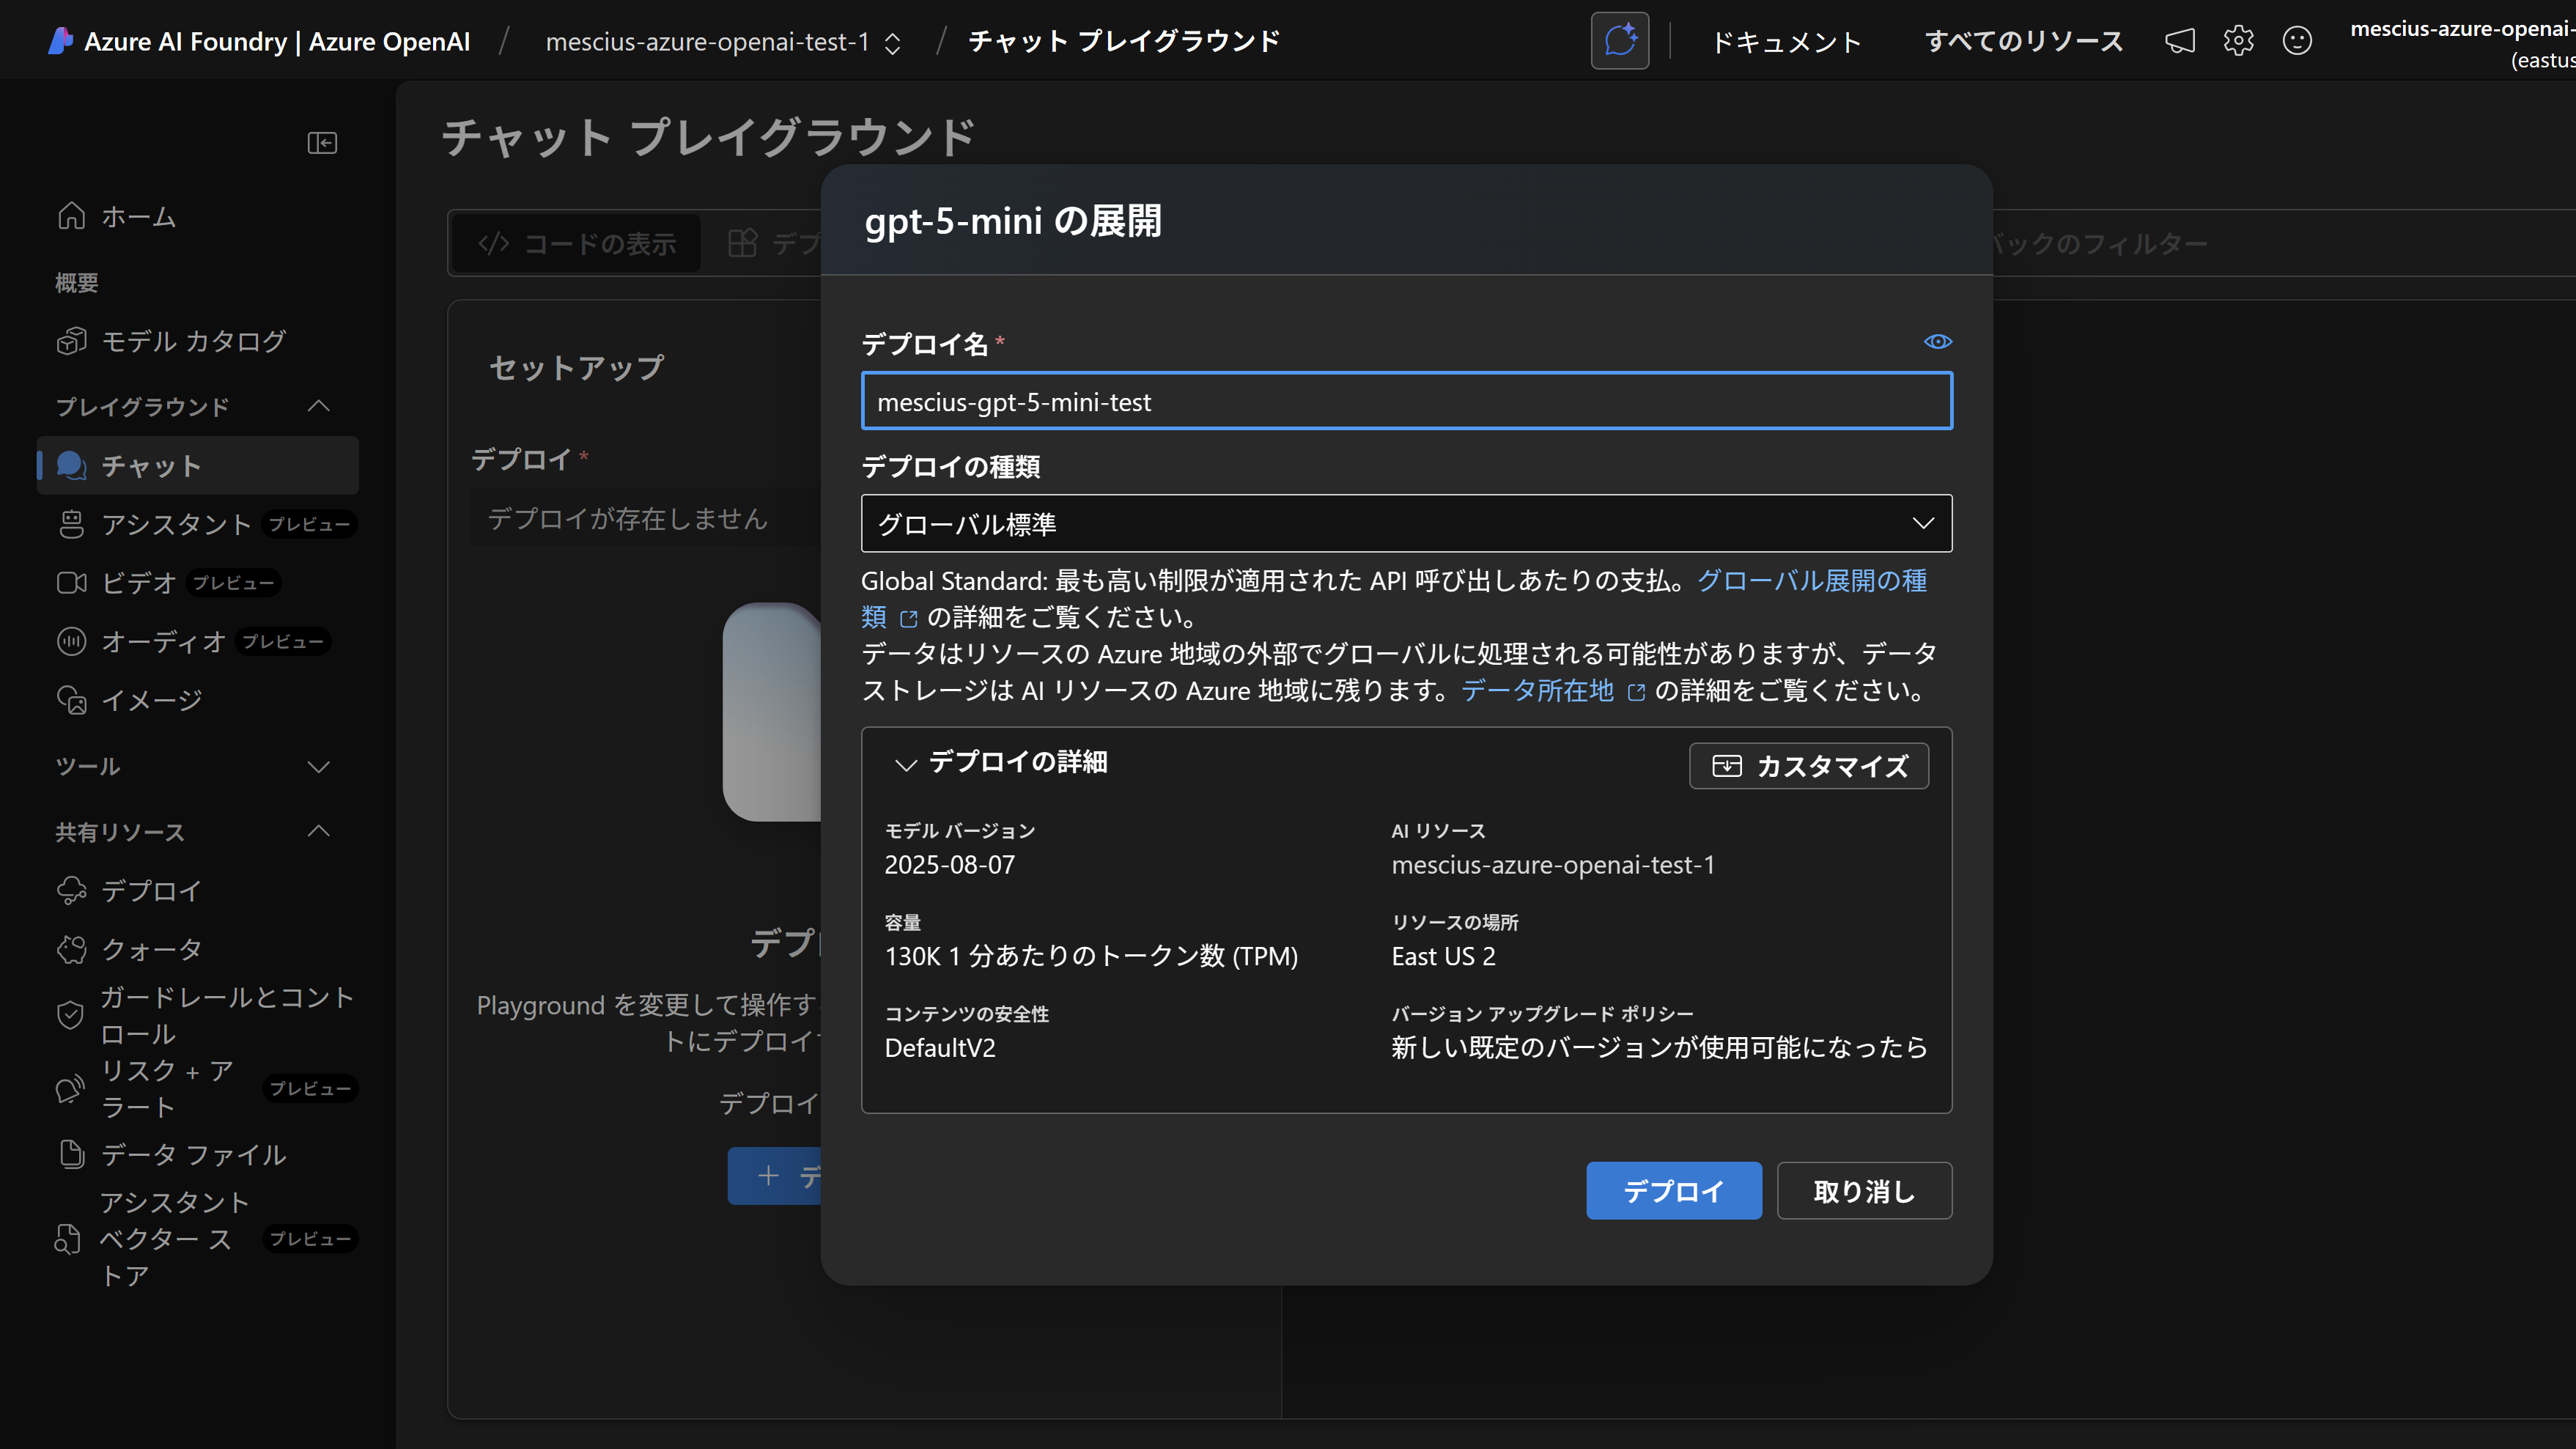Viewport: 2576px width, 1449px height.
Task: Open the デプロイの種類 dropdown グローバル標準
Action: coord(1406,523)
